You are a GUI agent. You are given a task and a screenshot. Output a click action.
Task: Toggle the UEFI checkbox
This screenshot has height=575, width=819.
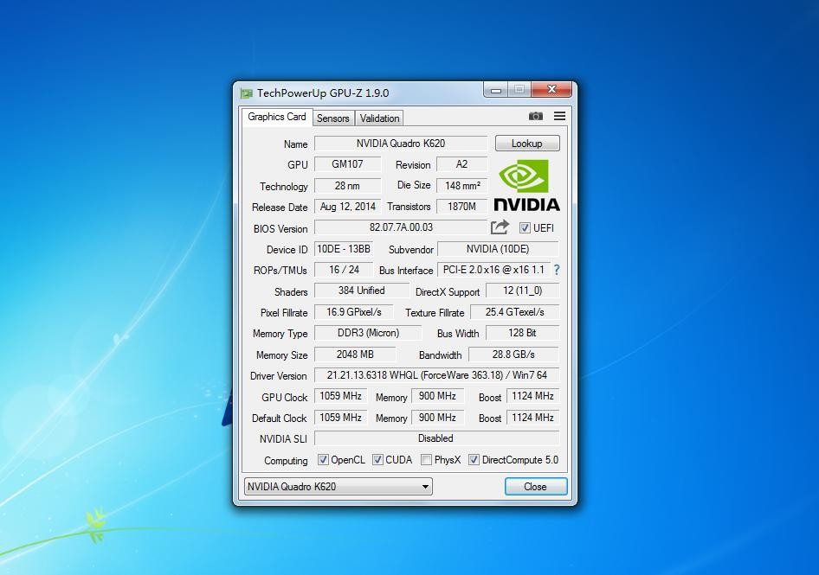[525, 228]
